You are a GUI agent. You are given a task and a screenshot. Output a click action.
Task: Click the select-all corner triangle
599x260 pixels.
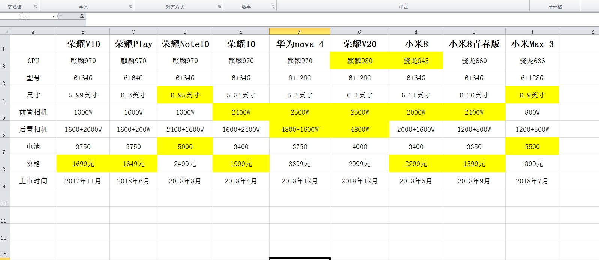tap(5, 32)
